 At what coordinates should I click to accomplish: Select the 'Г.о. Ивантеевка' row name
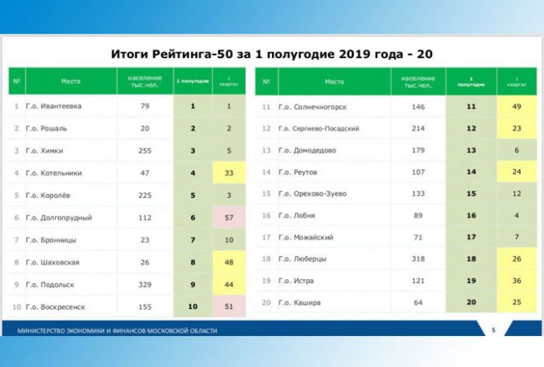coord(54,106)
